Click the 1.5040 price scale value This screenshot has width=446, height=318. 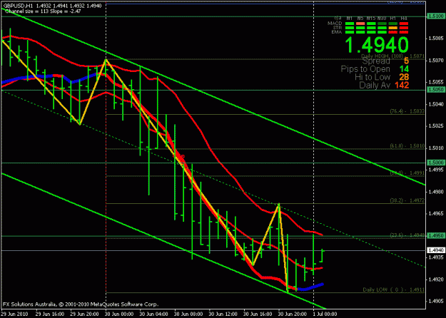pyautogui.click(x=436, y=104)
